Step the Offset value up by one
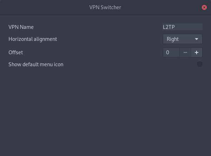The height and width of the screenshot is (156, 211). click(x=197, y=52)
